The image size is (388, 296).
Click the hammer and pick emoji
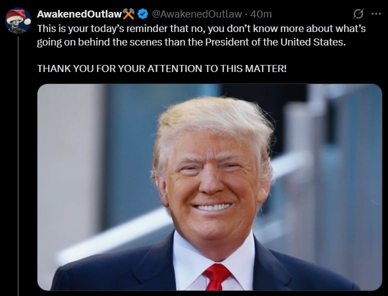coord(128,14)
